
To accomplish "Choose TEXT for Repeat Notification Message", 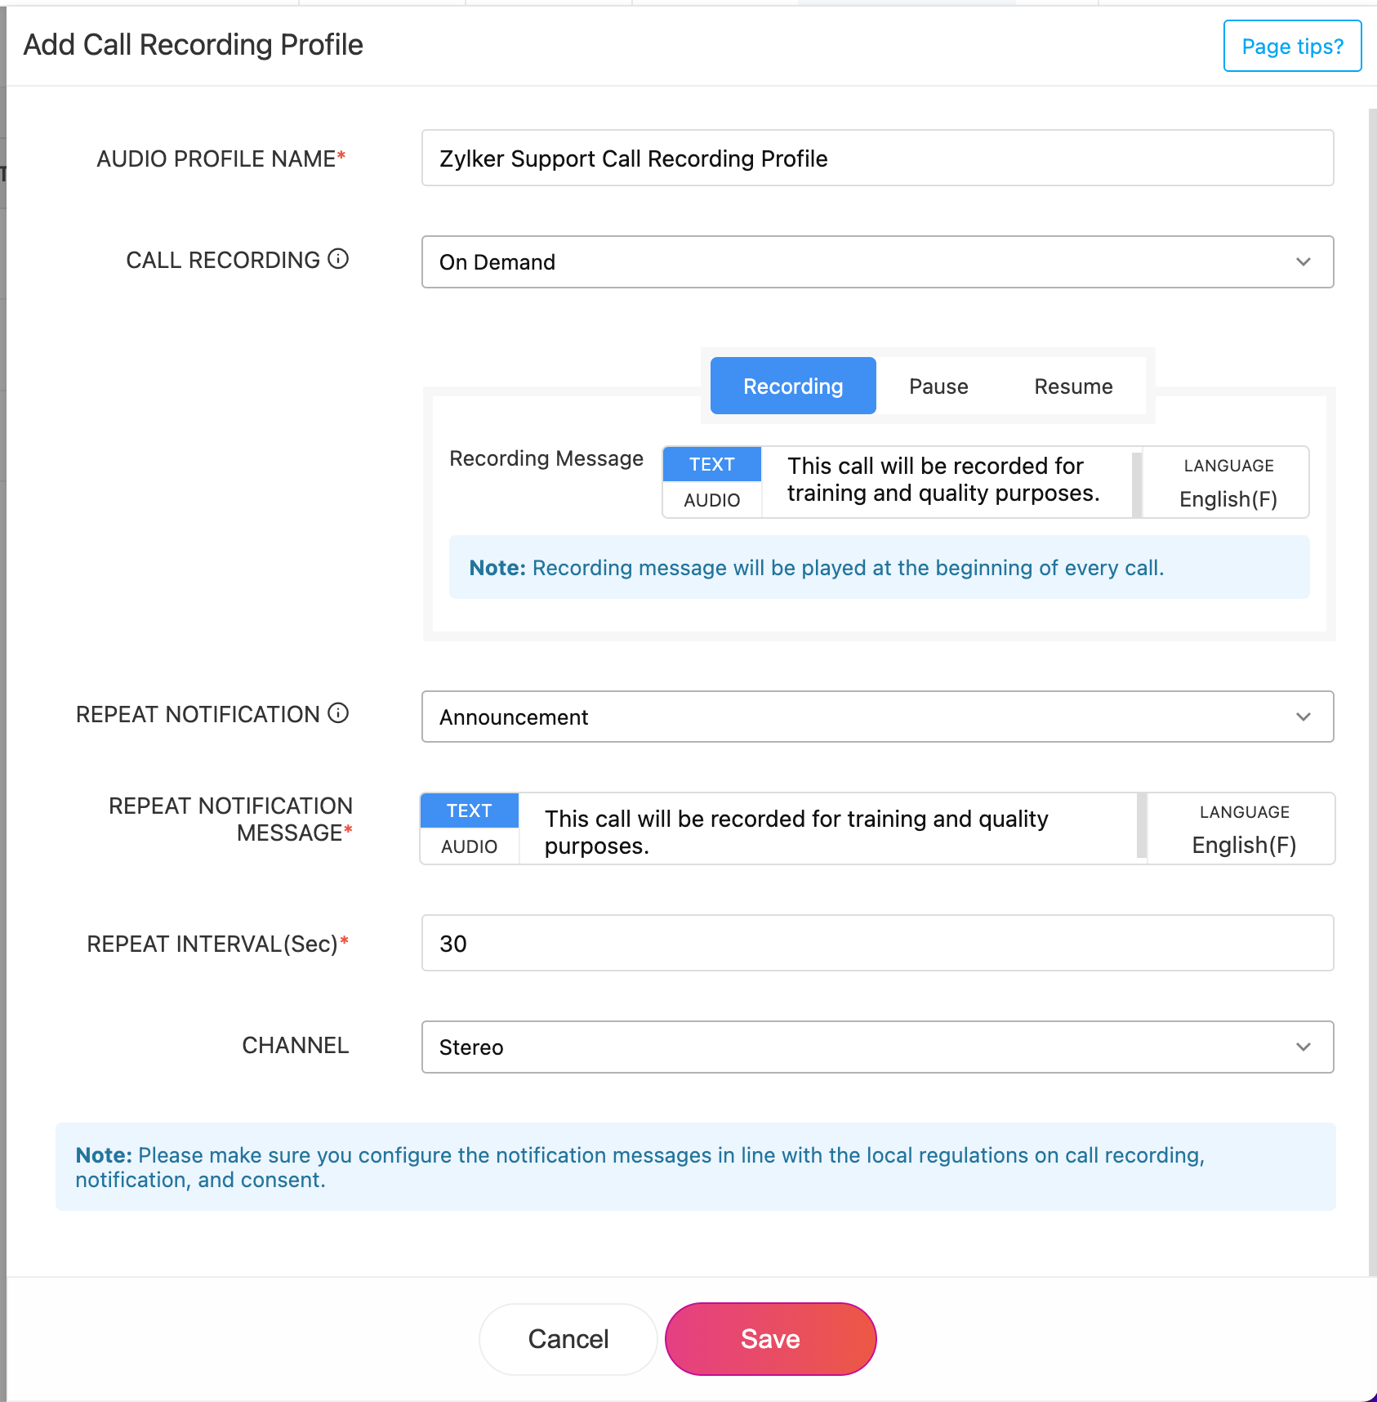I will pos(469,810).
